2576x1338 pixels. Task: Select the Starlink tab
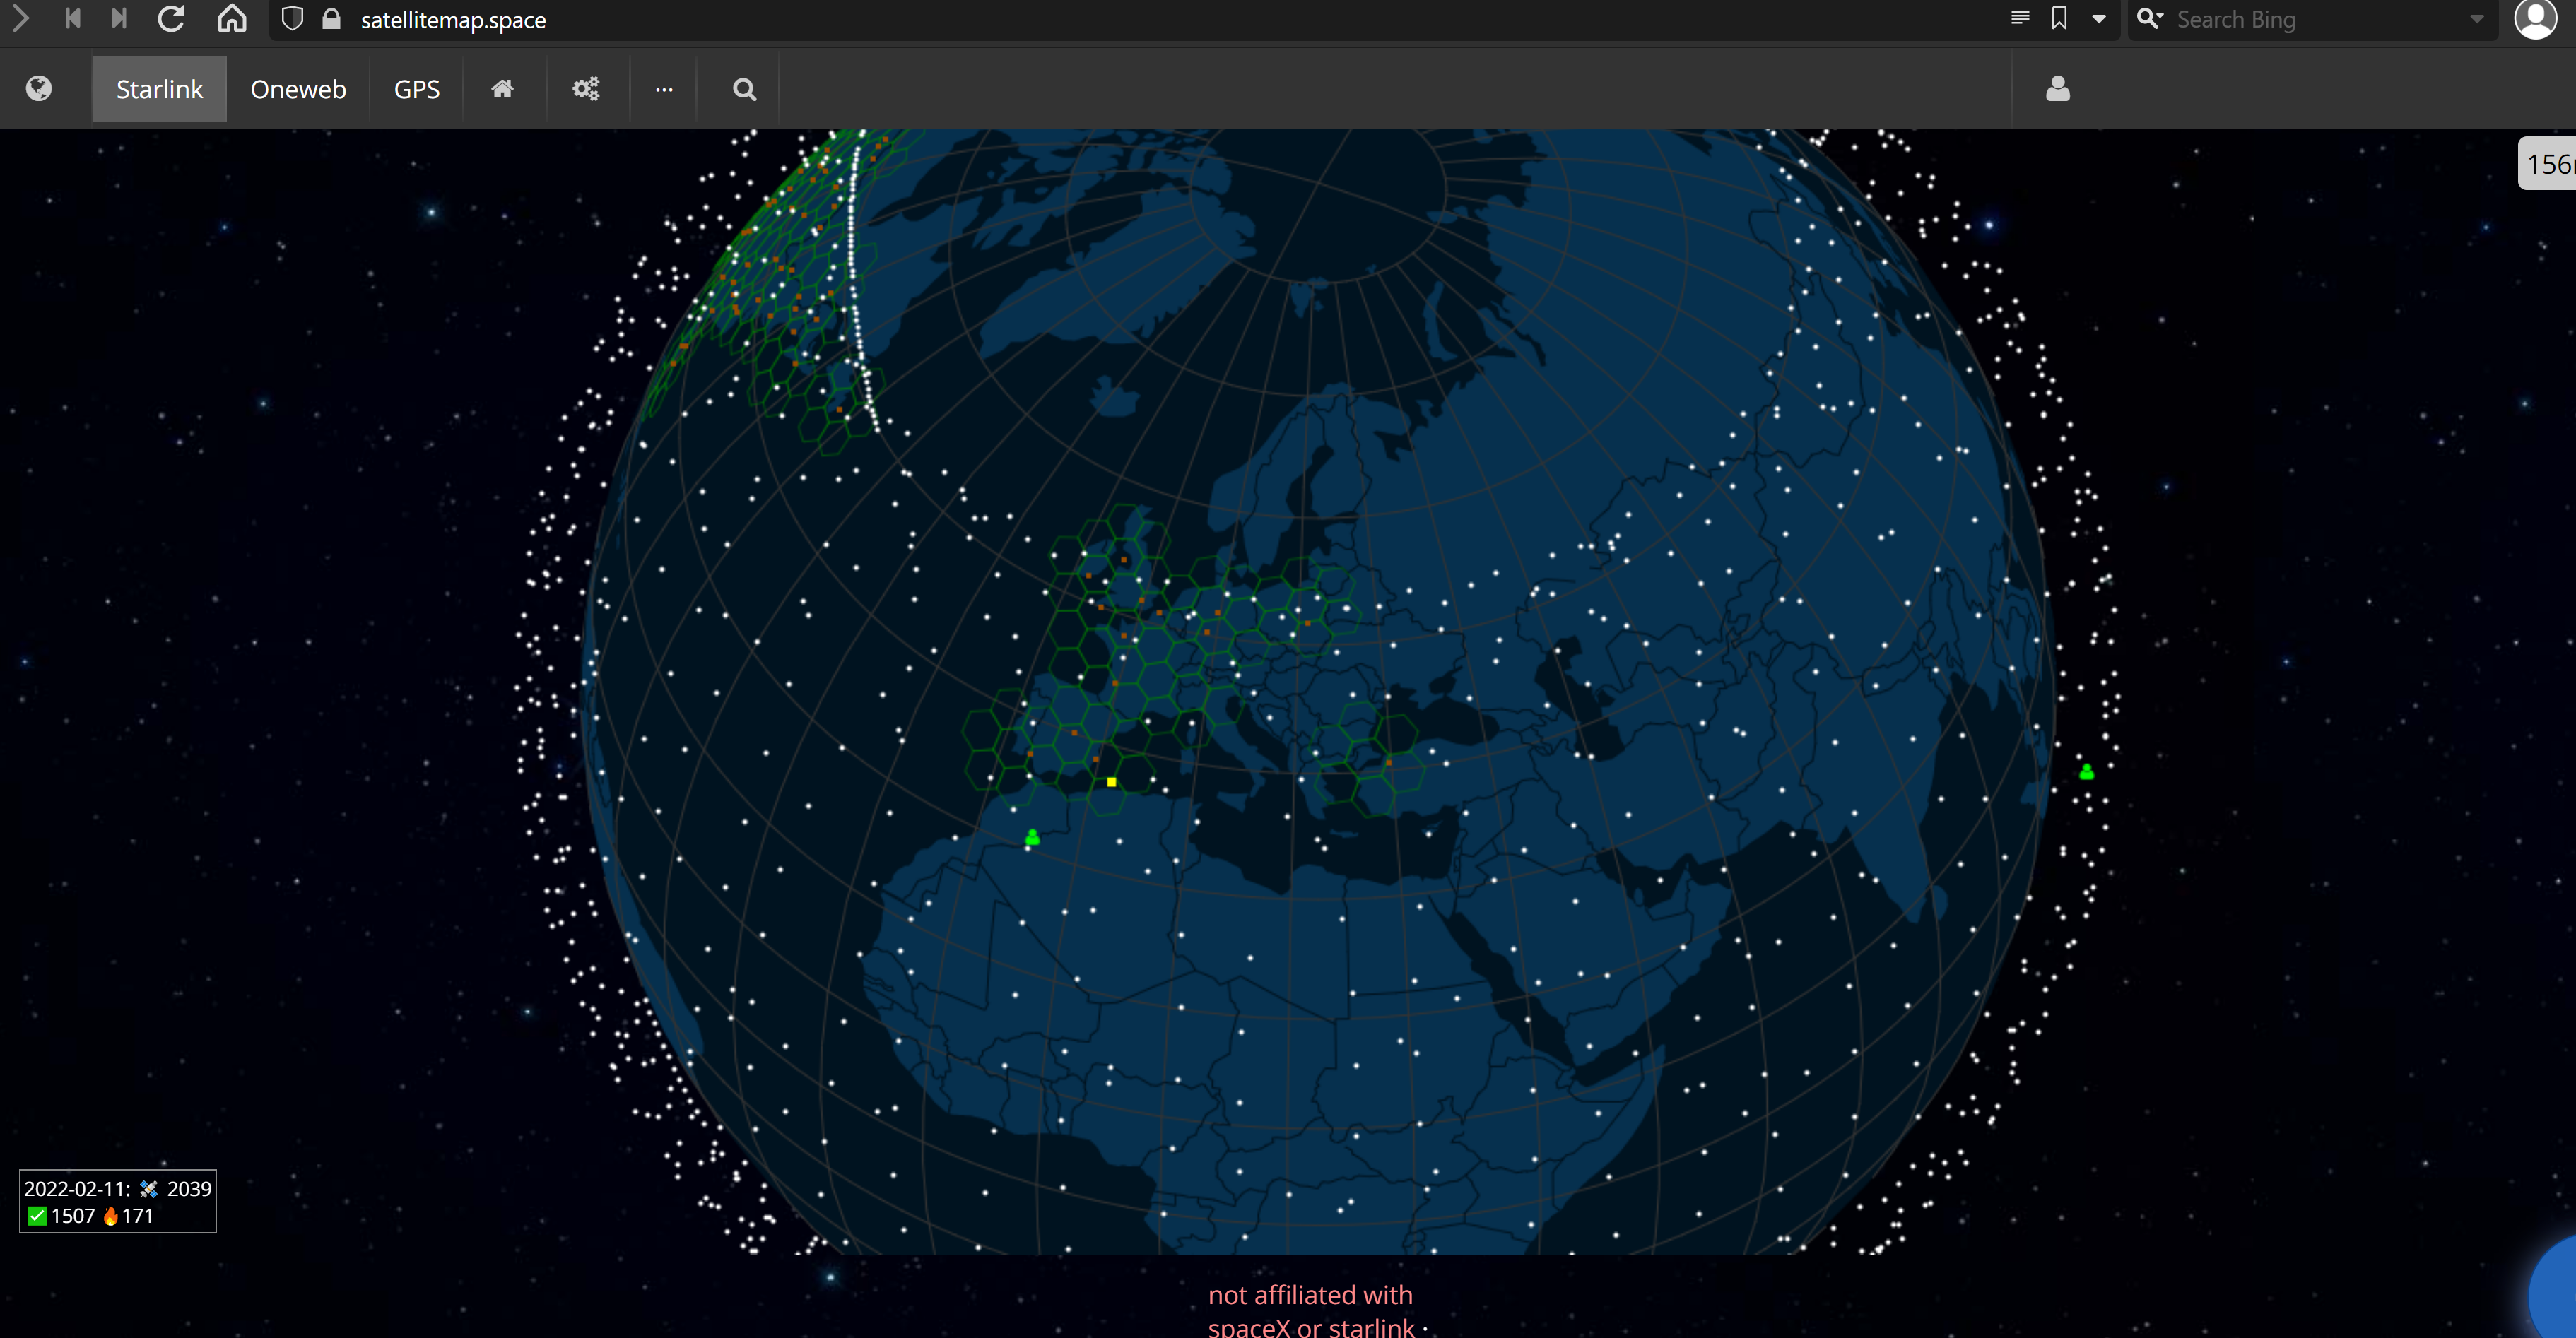point(160,89)
